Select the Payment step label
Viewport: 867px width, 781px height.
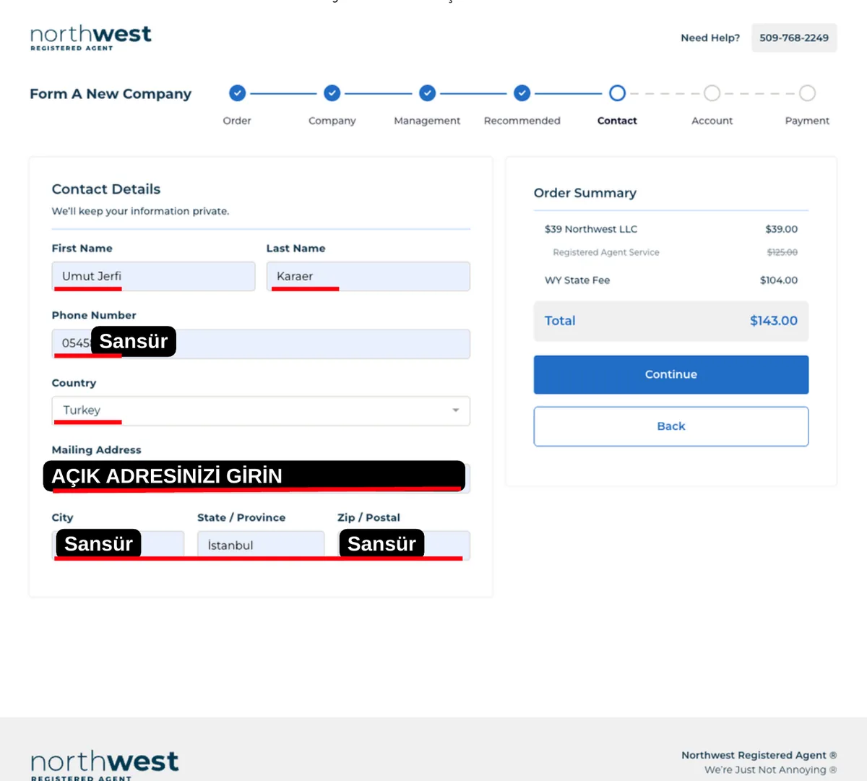807,121
